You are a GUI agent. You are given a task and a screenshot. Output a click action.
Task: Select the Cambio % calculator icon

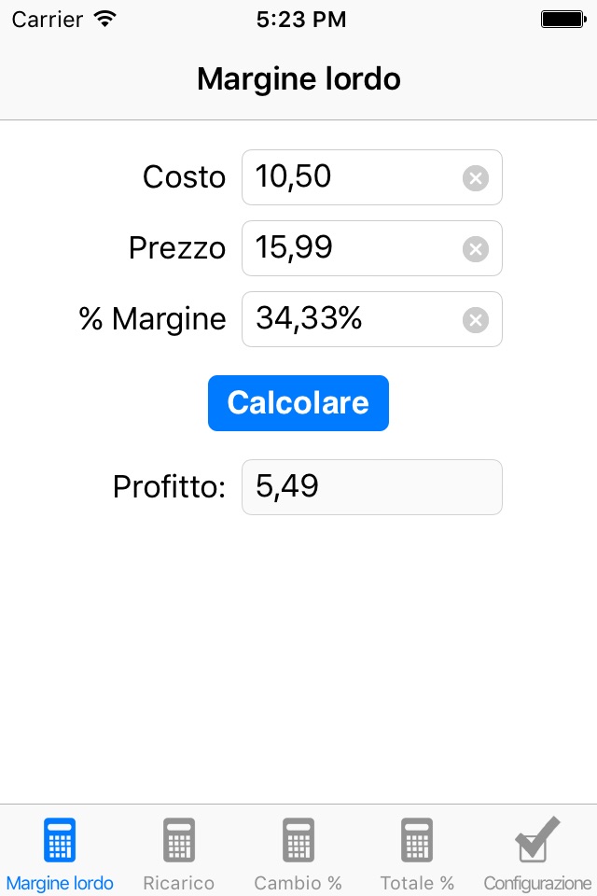click(298, 840)
